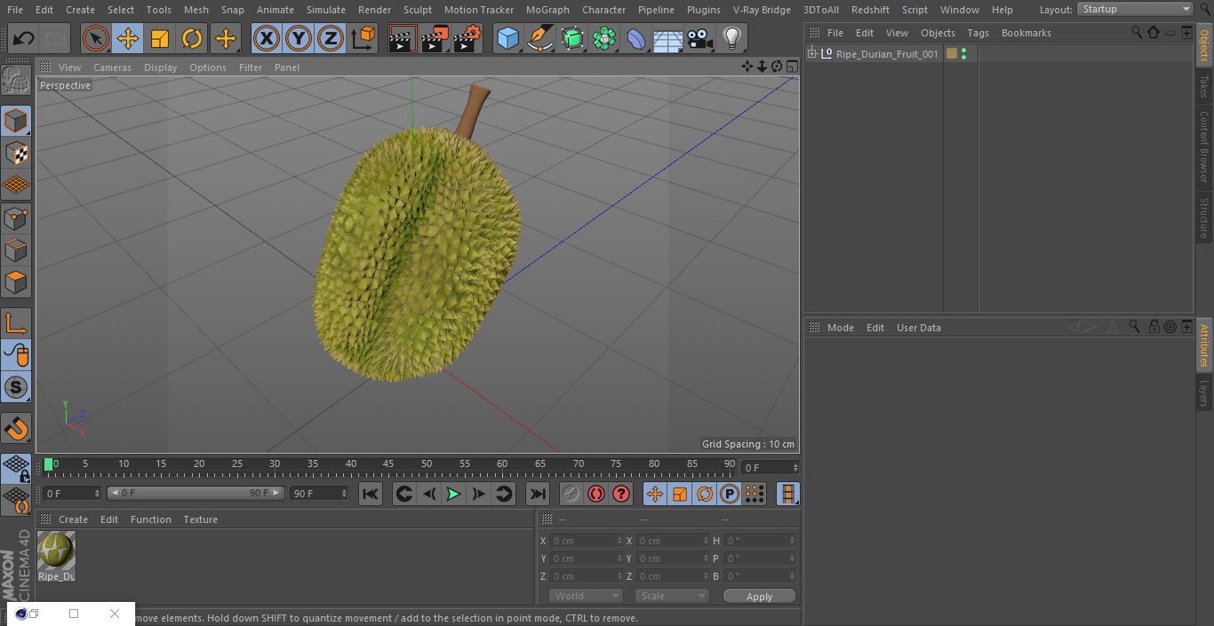This screenshot has height=626, width=1214.
Task: Select the Live Selection tool
Action: (95, 39)
